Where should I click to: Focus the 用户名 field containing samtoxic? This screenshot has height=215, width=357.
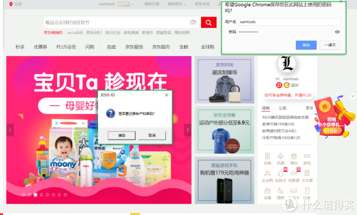290,21
